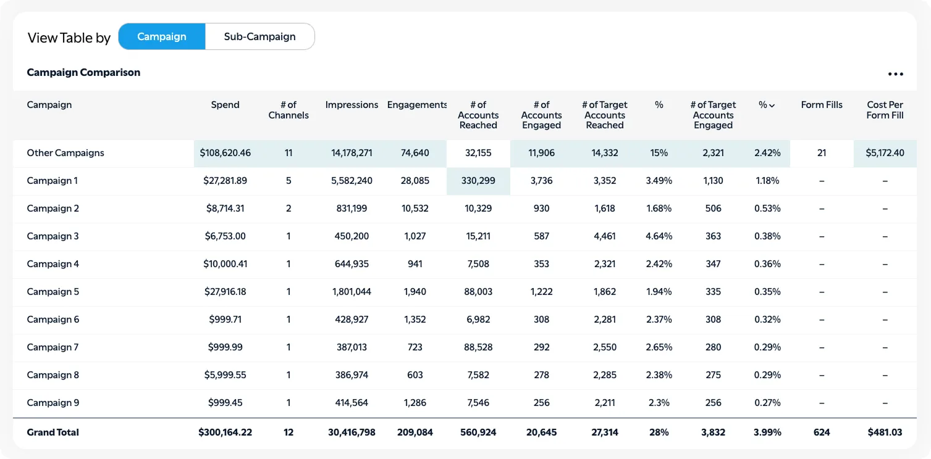Click the $5,172.40 Cost Per Form Fill cell

pyautogui.click(x=885, y=152)
